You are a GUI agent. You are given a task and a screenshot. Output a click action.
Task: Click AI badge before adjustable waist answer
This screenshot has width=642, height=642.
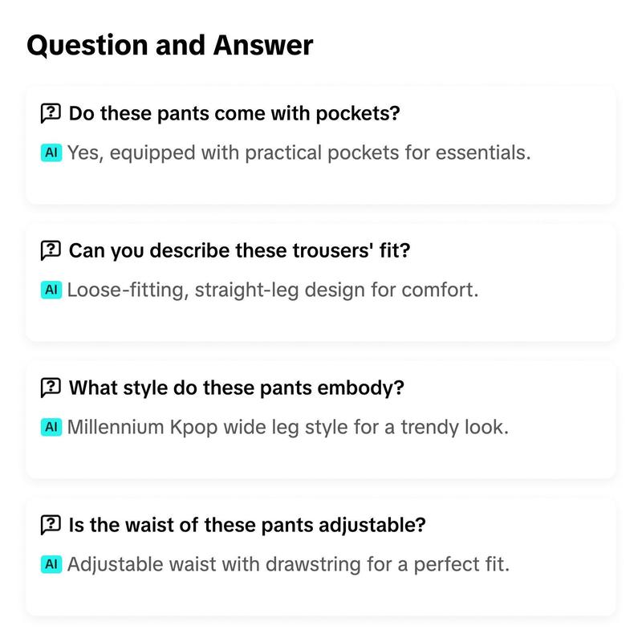(51, 564)
